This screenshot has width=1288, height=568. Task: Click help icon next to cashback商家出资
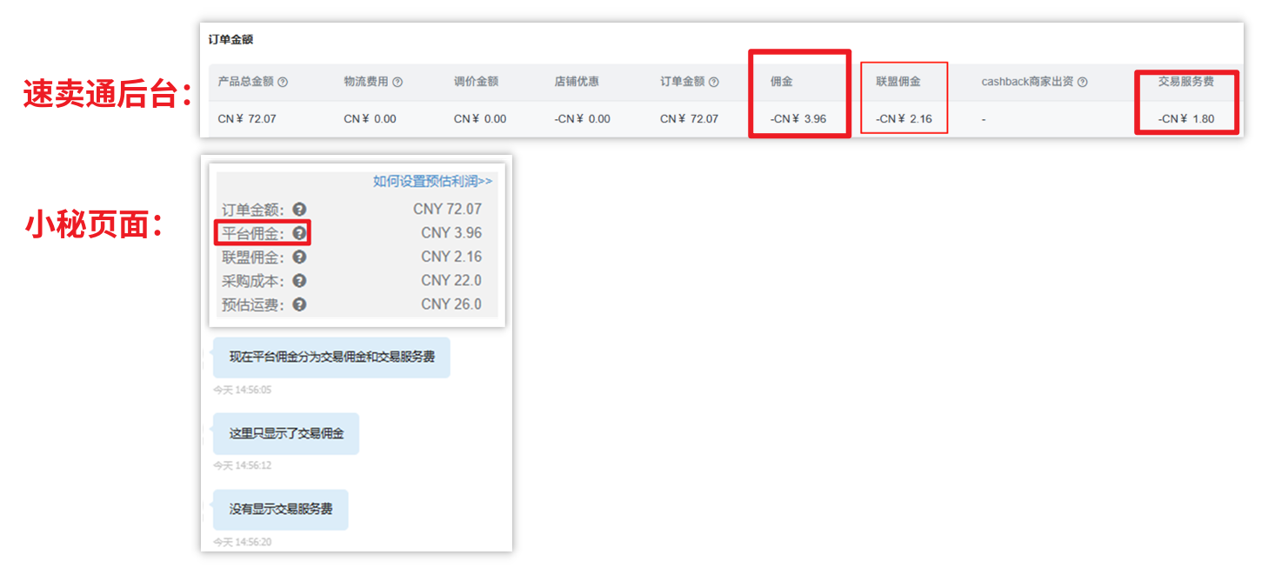pyautogui.click(x=1083, y=82)
